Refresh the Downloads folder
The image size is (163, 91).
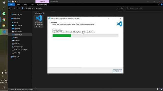point(122,8)
